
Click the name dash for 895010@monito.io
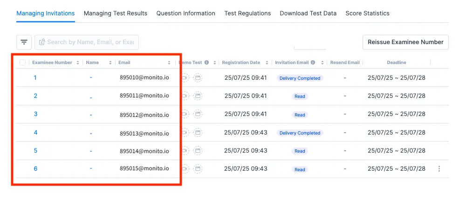pos(91,78)
